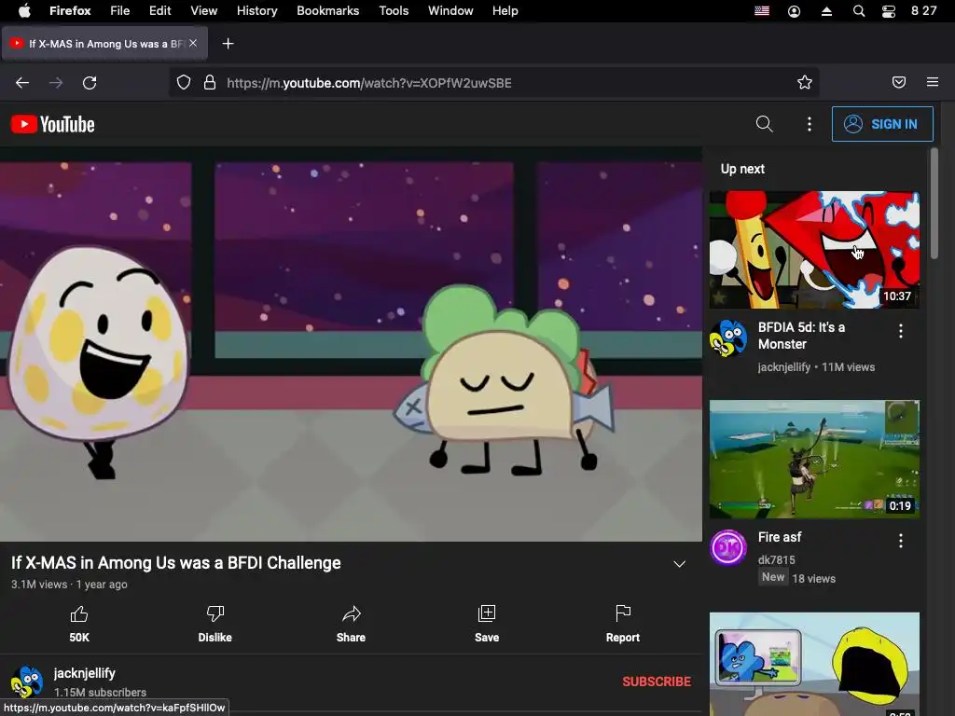Save video to playlist

[x=487, y=624]
